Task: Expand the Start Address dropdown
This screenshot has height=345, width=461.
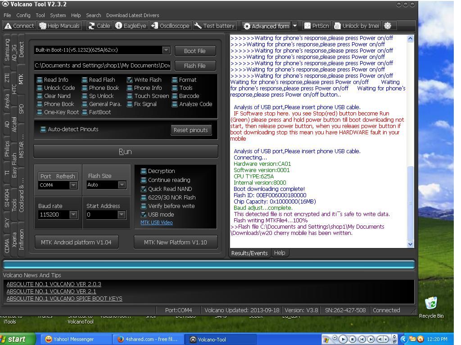Action: pos(122,215)
